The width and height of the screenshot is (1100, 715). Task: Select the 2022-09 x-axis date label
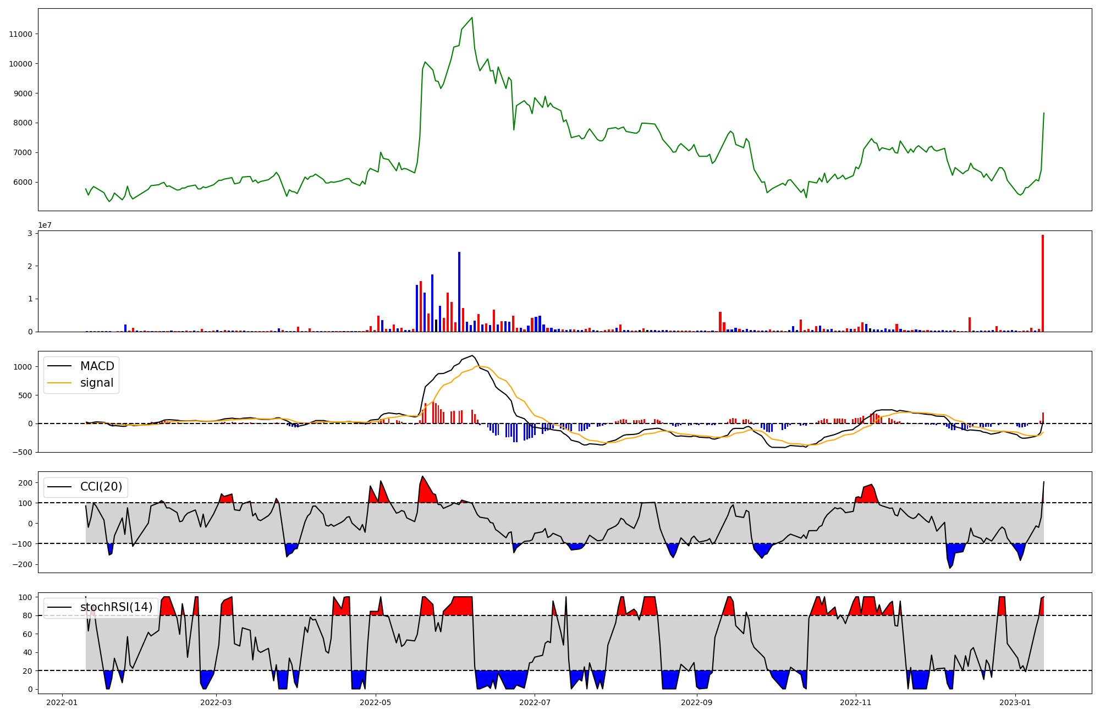697,702
